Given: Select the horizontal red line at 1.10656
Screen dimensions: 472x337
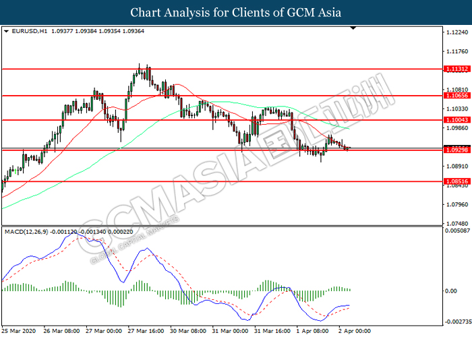Looking at the screenshot, I should tap(222, 96).
